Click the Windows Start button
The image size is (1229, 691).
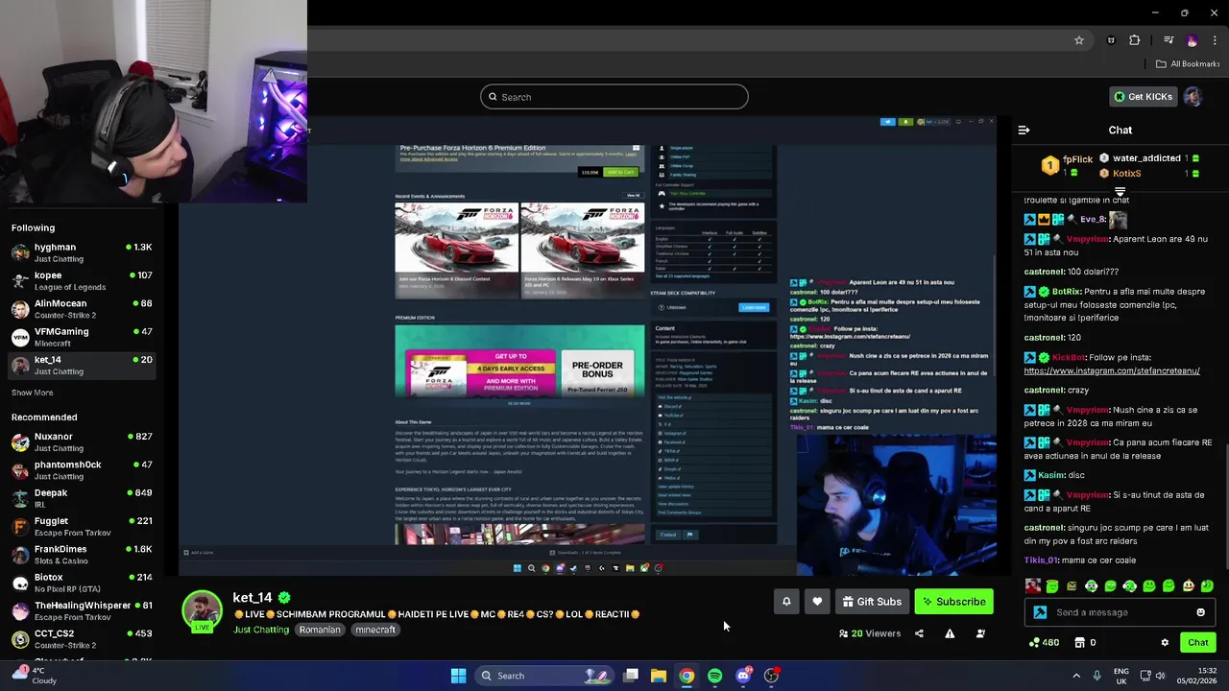[458, 676]
